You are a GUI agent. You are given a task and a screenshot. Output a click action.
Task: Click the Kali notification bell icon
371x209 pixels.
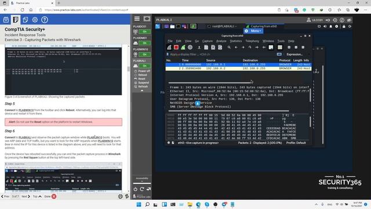pos(331,26)
